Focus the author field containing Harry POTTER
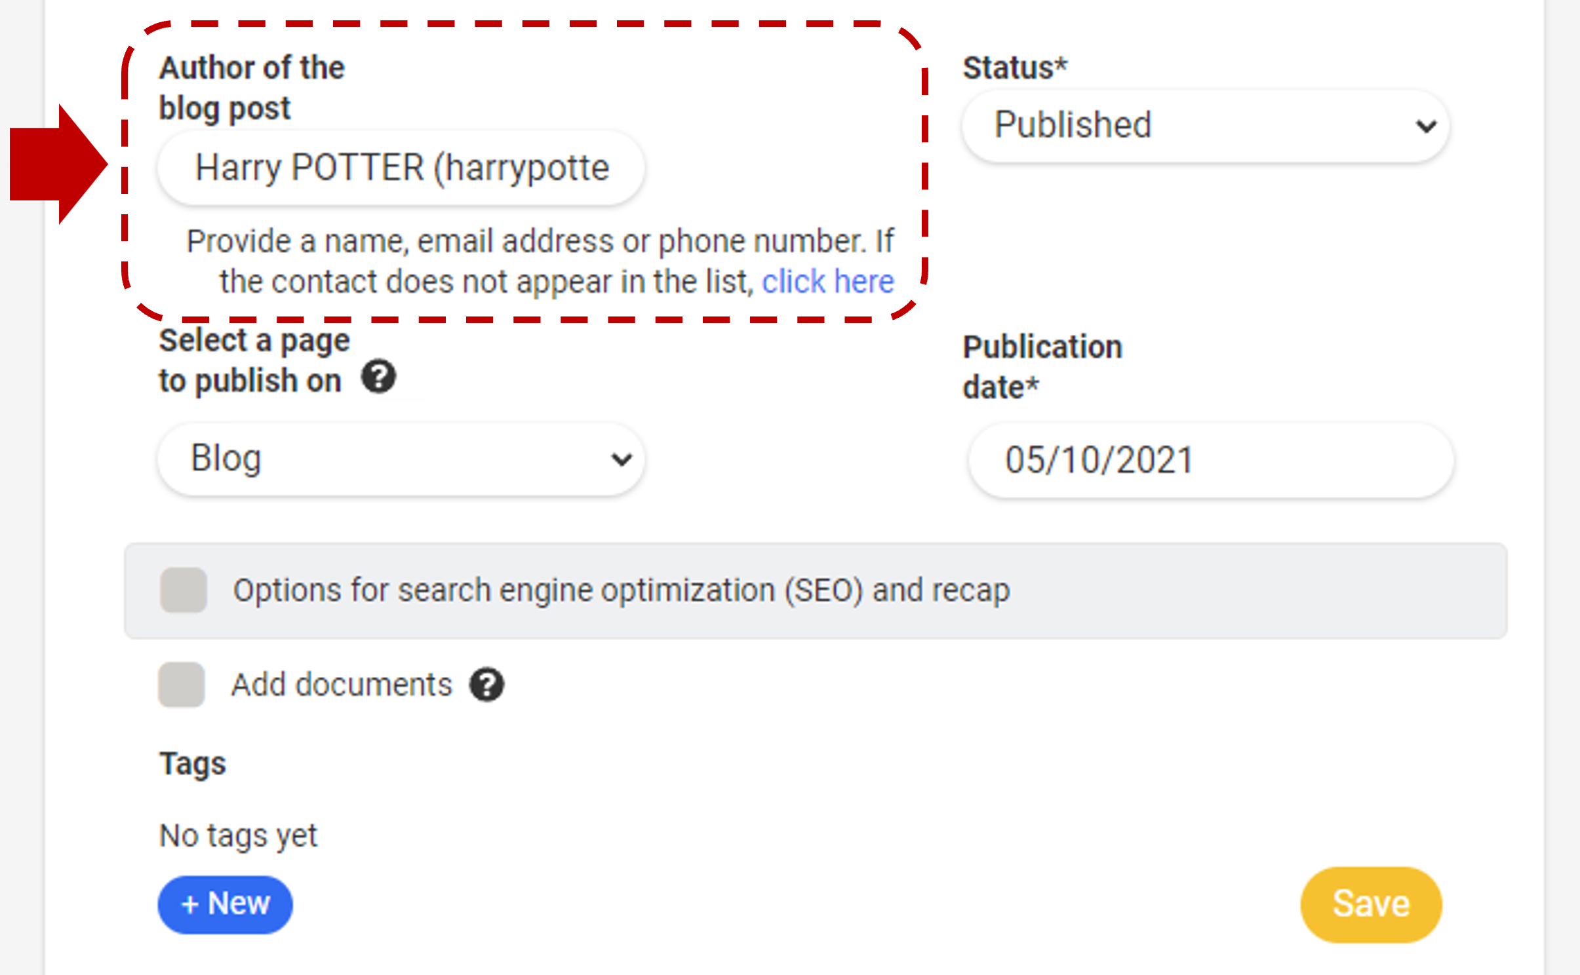Screen dimensions: 1580x975 401,168
